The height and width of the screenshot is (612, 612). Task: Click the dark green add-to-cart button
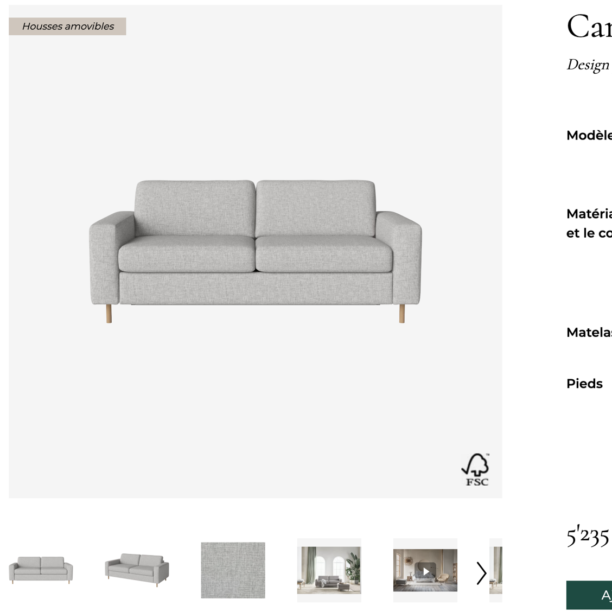tap(589, 595)
